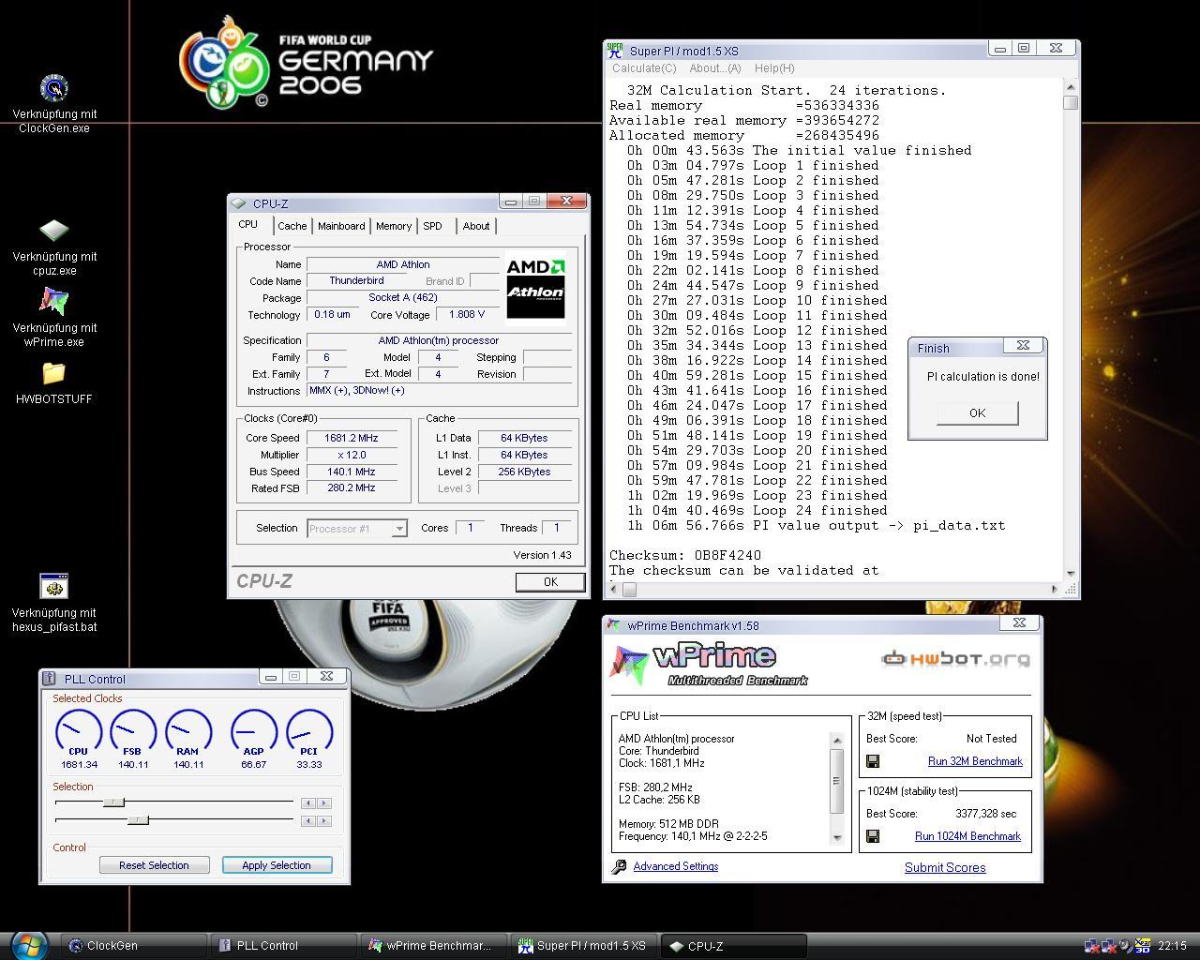Click the upper slider thumb in PLL Control
The width and height of the screenshot is (1200, 960).
point(114,802)
